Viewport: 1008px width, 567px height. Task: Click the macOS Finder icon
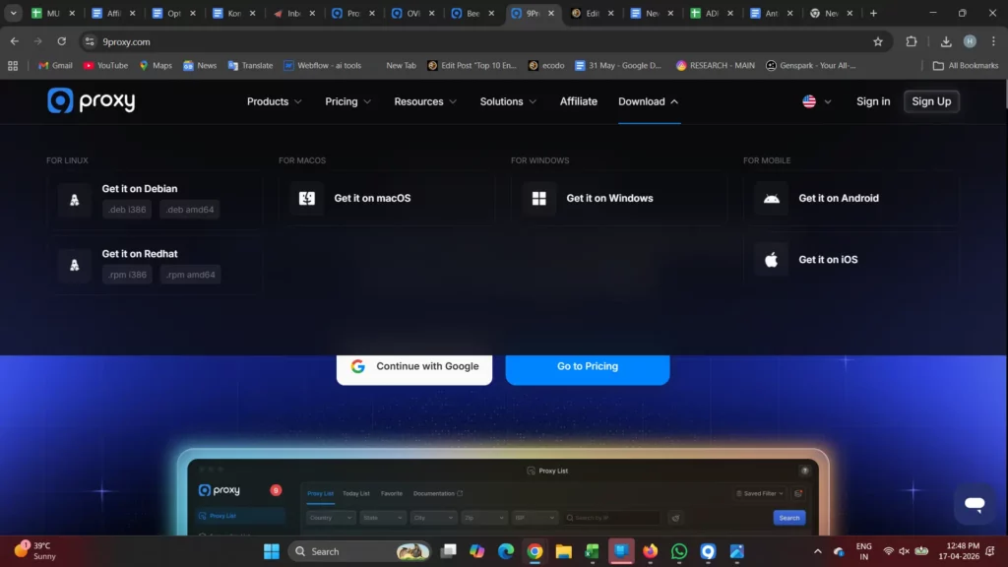pos(307,198)
